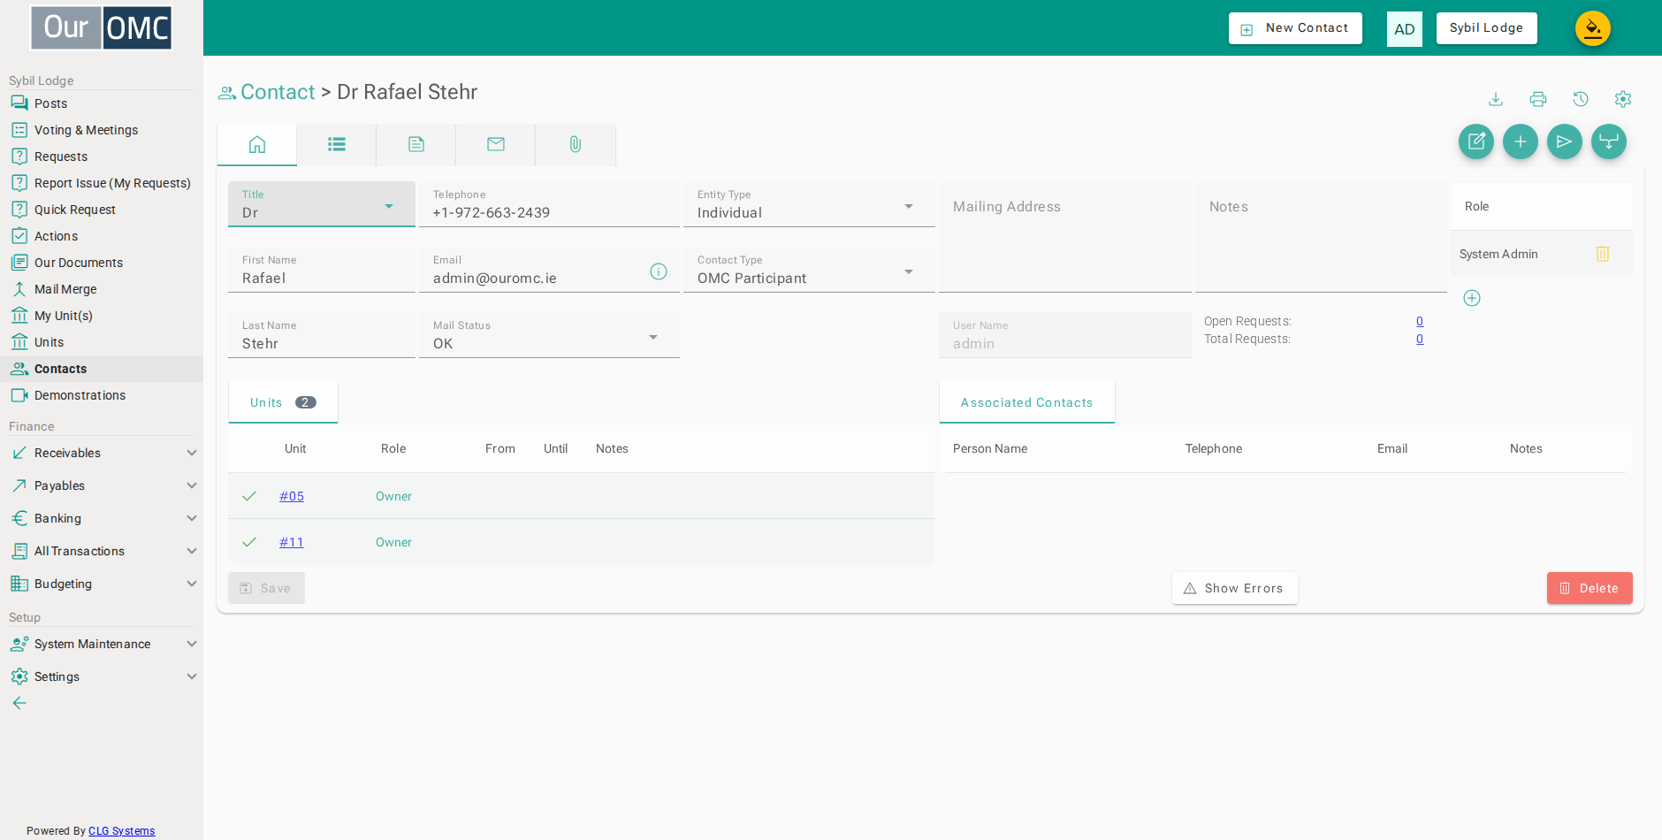Viewport: 1662px width, 840px height.
Task: Open the attachments paperclip tab
Action: click(576, 144)
